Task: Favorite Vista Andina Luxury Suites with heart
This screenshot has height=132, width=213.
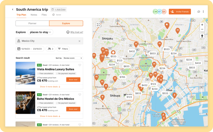Action: [80, 65]
